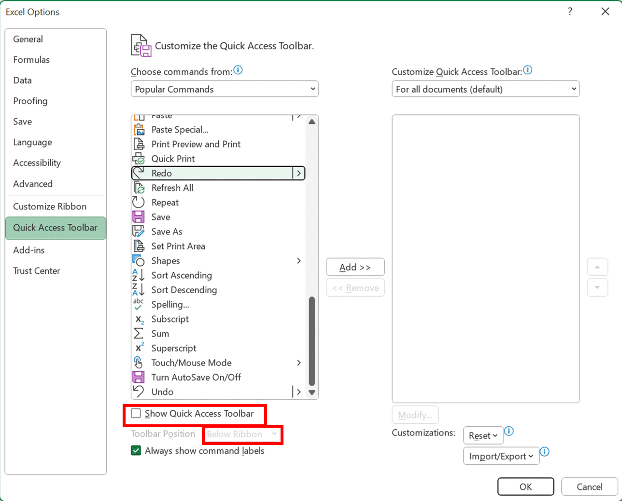Click the Sum sigma icon
622x501 pixels.
point(139,334)
